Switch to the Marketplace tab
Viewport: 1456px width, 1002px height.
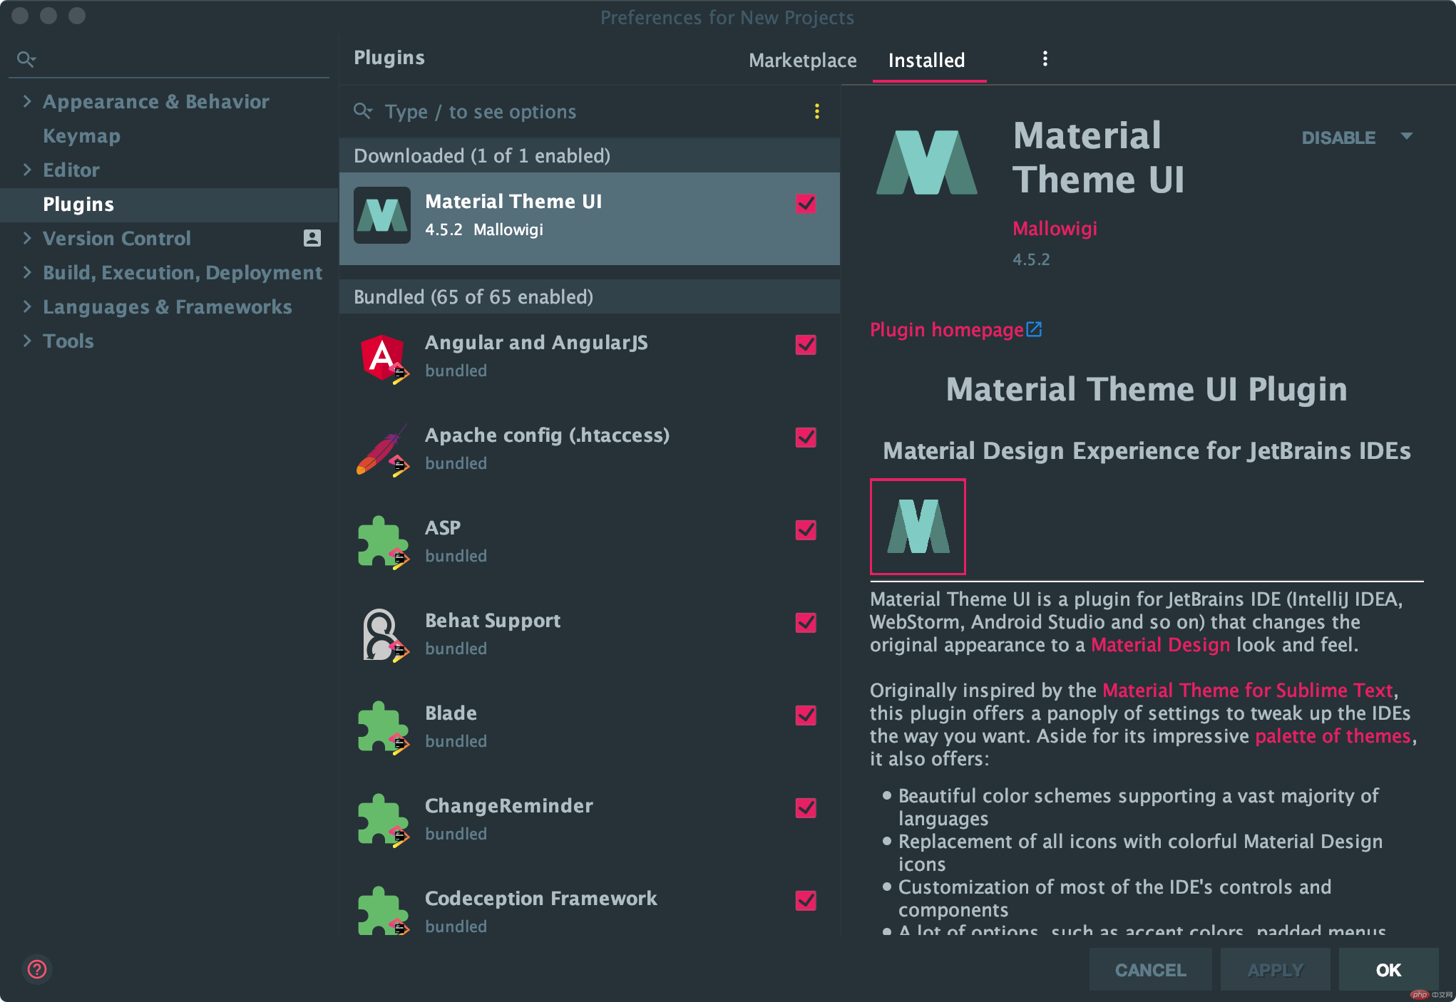pos(803,61)
